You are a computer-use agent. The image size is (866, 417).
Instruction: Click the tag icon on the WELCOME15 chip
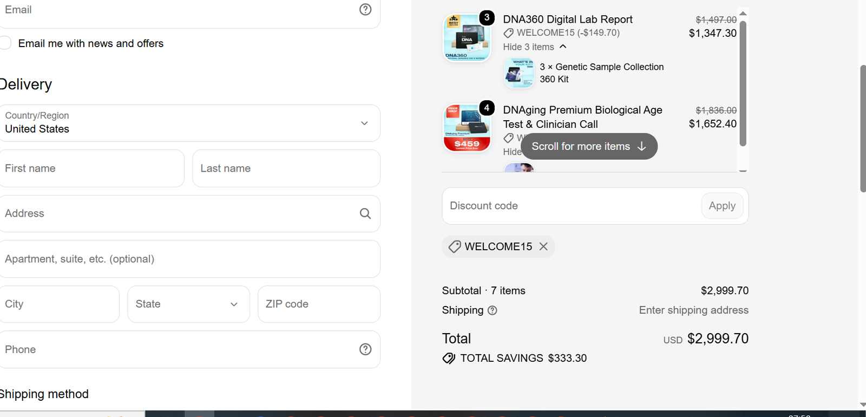[455, 246]
